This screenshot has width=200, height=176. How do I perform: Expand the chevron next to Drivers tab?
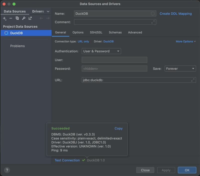[48, 11]
